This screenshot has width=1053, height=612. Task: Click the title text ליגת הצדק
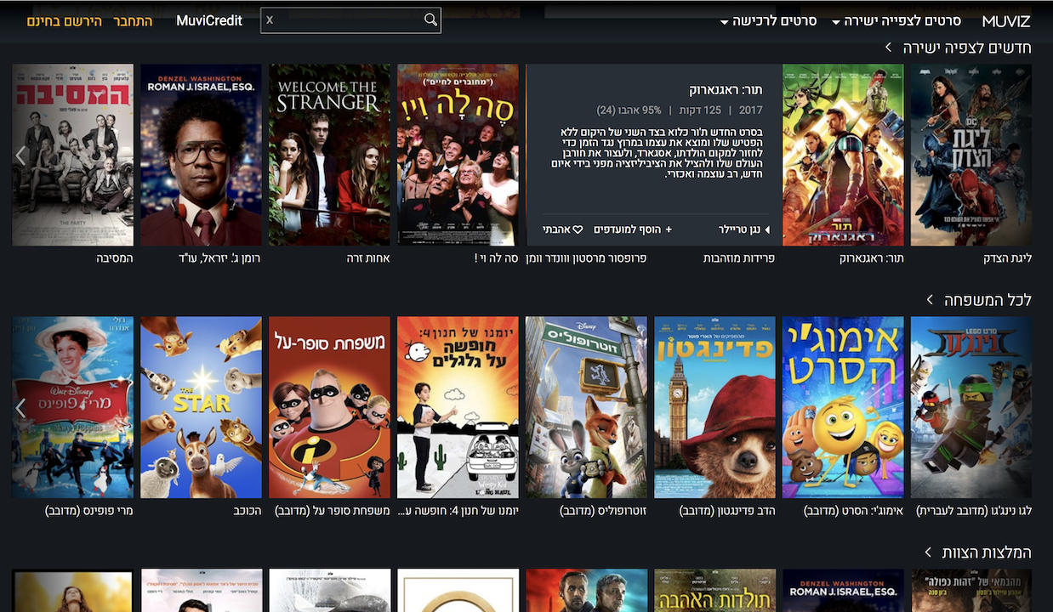1007,258
